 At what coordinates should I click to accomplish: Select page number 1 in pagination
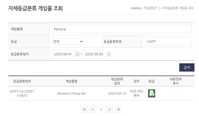tap(101, 109)
